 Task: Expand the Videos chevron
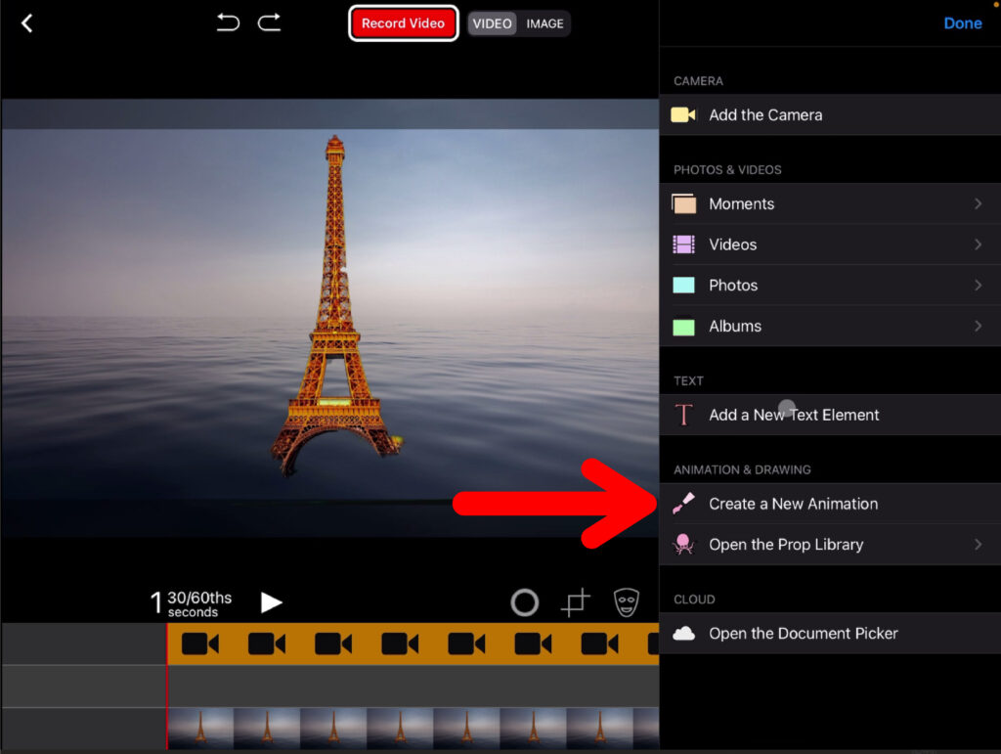click(x=978, y=244)
